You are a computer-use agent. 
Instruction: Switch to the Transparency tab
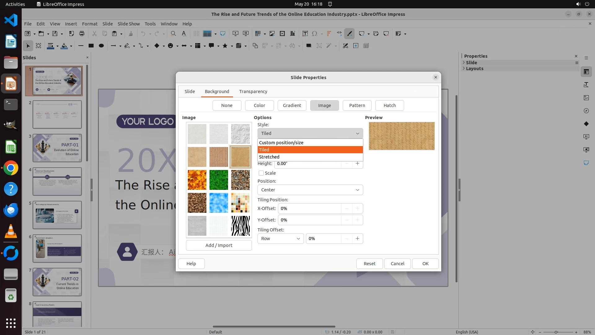point(253,92)
